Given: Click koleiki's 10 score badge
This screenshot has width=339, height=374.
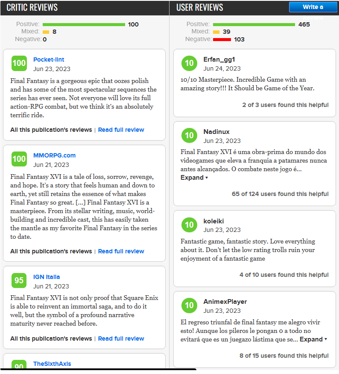Looking at the screenshot, I should tap(189, 225).
